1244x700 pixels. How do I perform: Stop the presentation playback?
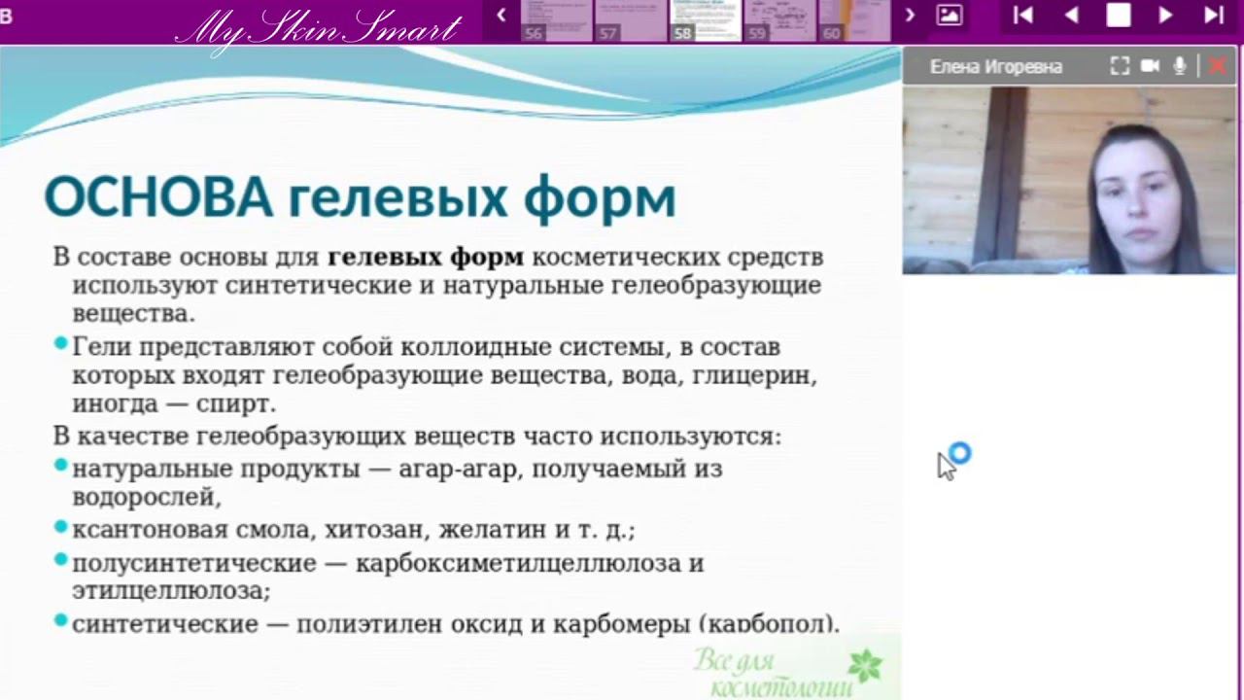click(1119, 15)
